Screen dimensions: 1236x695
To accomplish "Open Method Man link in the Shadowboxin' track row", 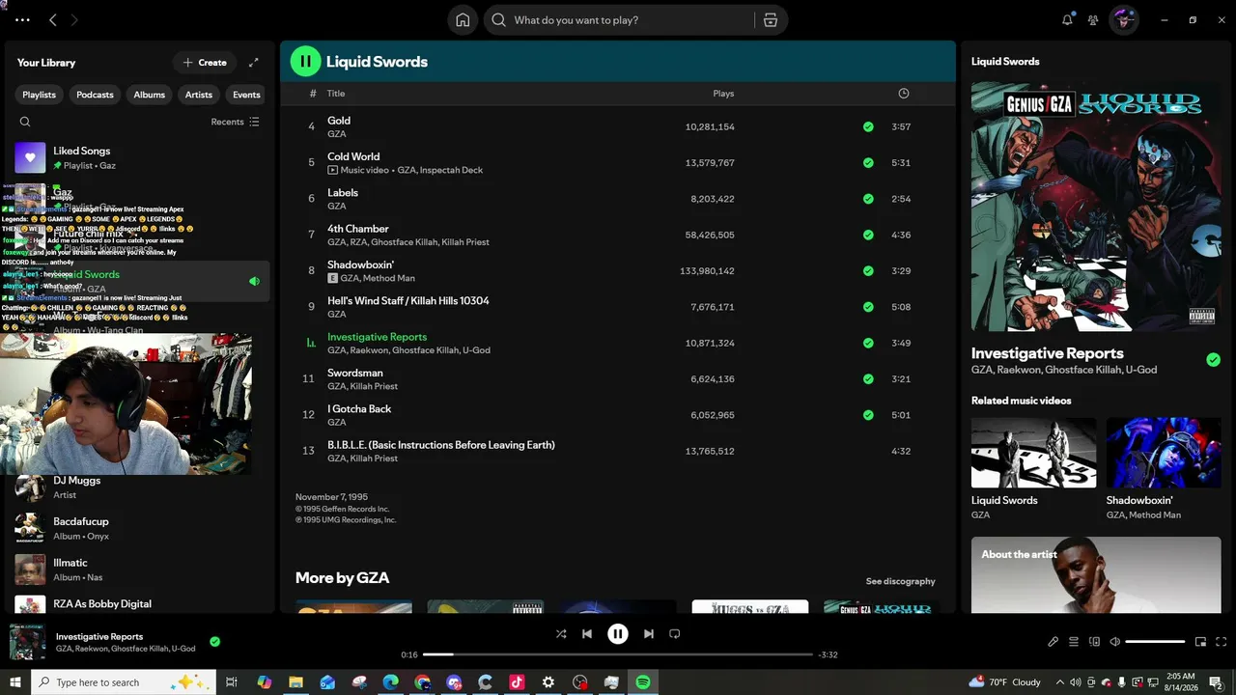I will pyautogui.click(x=389, y=278).
